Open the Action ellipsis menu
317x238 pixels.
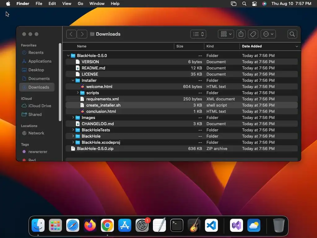tap(268, 34)
